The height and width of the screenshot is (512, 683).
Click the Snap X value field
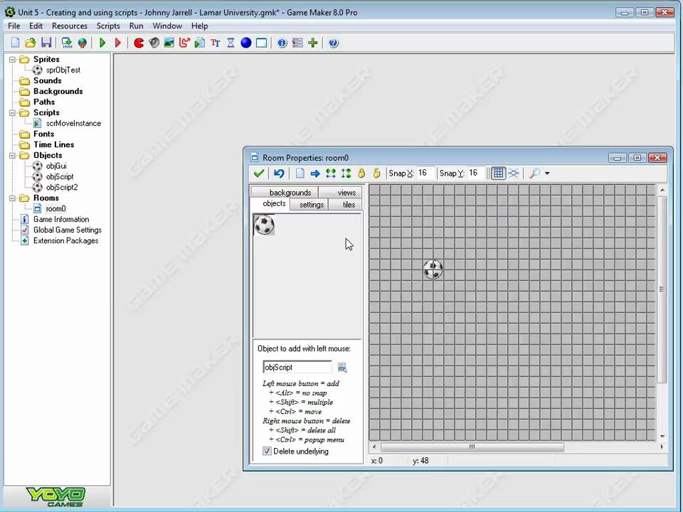click(x=425, y=174)
